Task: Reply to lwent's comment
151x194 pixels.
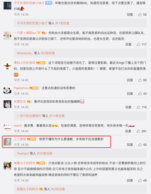Action: tap(128, 131)
